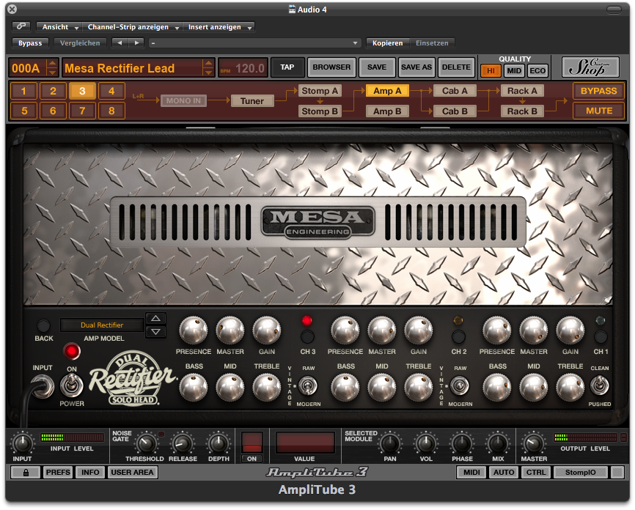Click the SAVE AS button

pyautogui.click(x=416, y=67)
